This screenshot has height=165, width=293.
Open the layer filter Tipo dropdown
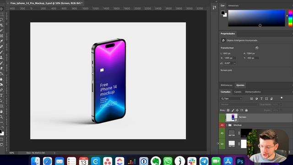(232, 99)
